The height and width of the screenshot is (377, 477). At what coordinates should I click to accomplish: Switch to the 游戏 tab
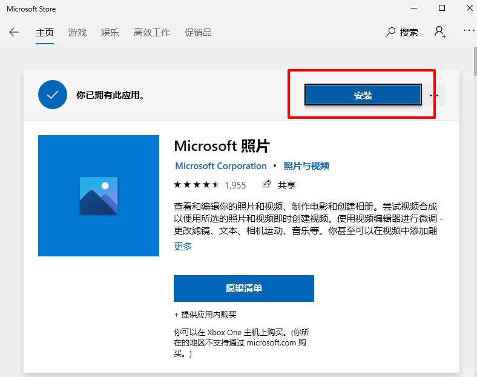point(77,32)
